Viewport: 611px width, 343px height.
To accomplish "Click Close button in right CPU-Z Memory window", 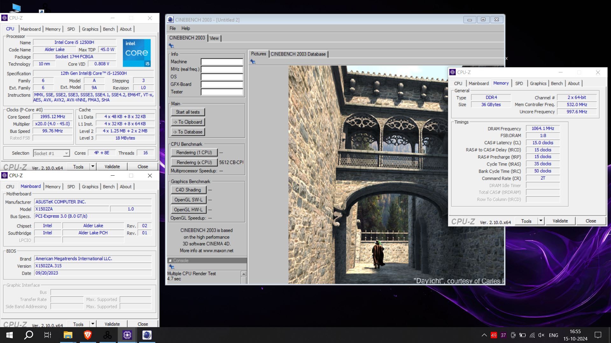I will point(591,221).
